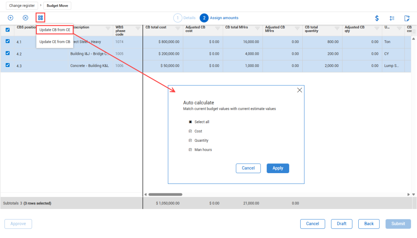This screenshot has width=417, height=238.
Task: Open filter for WBS phase code column
Action: (138, 28)
